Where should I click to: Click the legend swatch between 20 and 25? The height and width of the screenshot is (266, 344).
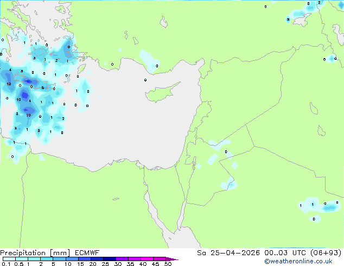pyautogui.click(x=97, y=259)
